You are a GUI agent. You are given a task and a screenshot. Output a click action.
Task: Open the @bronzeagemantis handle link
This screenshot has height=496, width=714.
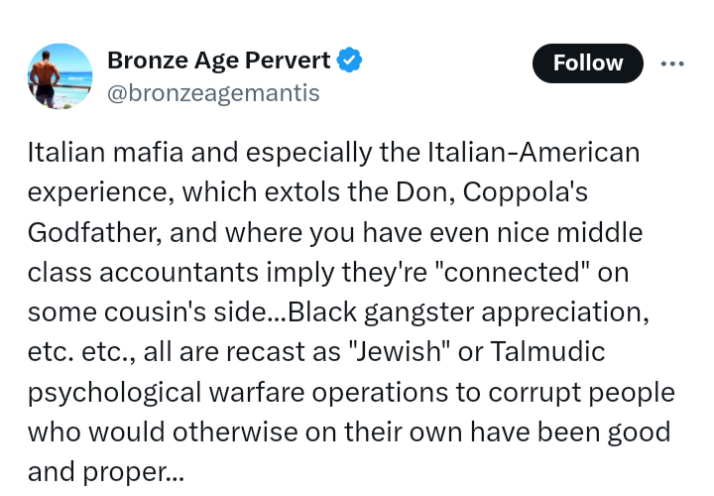(x=213, y=93)
